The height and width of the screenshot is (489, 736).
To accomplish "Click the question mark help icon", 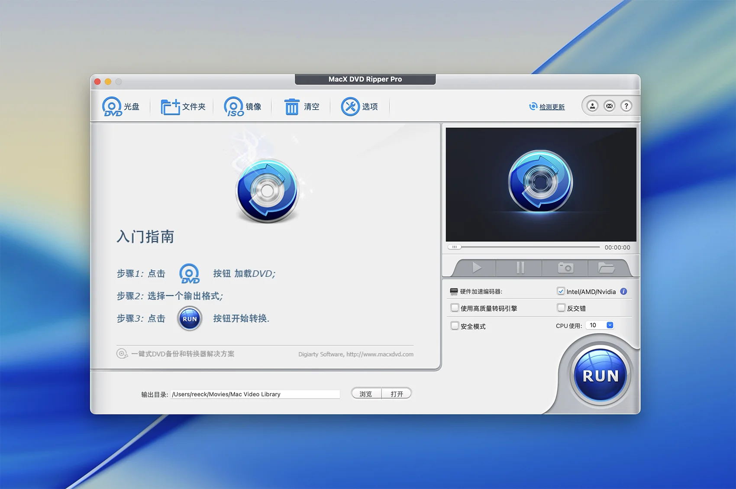I will [x=626, y=106].
